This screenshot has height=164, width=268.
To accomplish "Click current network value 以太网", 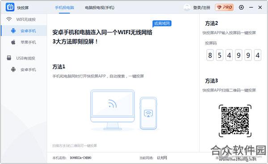I will pyautogui.click(x=162, y=158).
